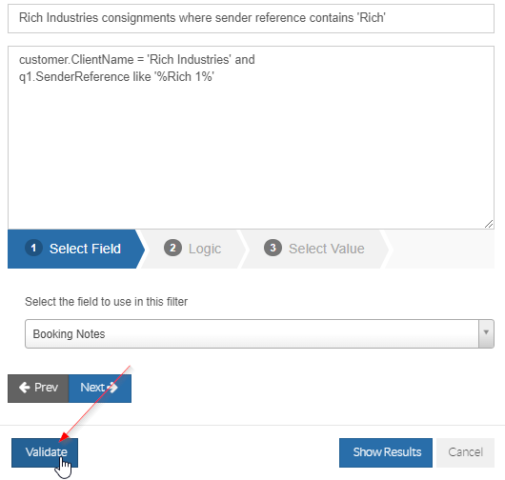Screen dimensions: 505x480
Task: Click the number 1 step circle
Action: [x=33, y=249]
